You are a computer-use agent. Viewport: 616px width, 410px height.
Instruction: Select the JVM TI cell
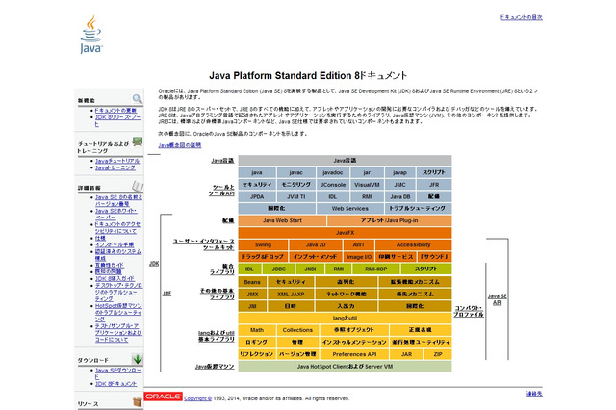pyautogui.click(x=295, y=196)
